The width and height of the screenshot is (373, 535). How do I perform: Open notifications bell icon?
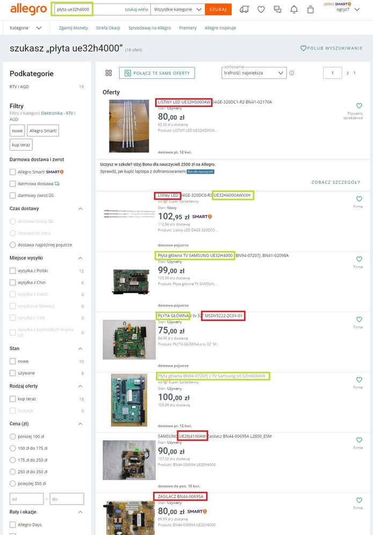click(294, 10)
